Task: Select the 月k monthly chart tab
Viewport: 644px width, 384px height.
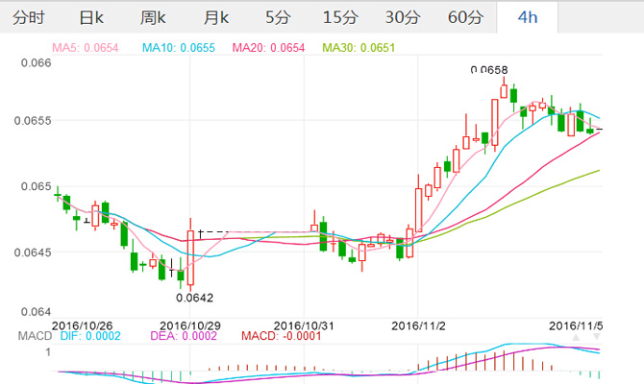Action: (x=216, y=17)
